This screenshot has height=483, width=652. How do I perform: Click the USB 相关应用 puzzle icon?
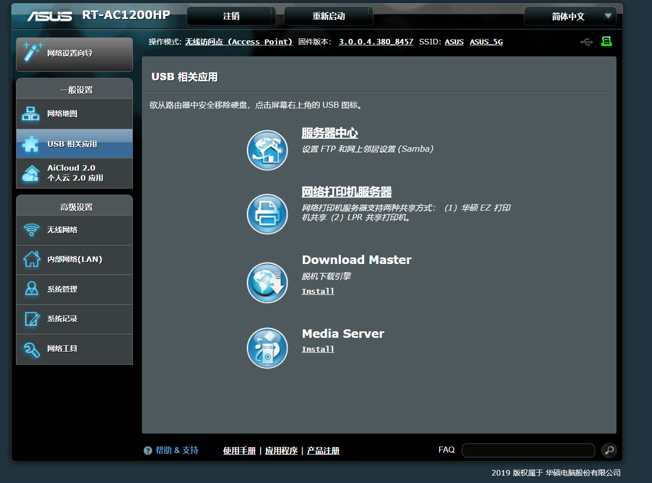(30, 144)
